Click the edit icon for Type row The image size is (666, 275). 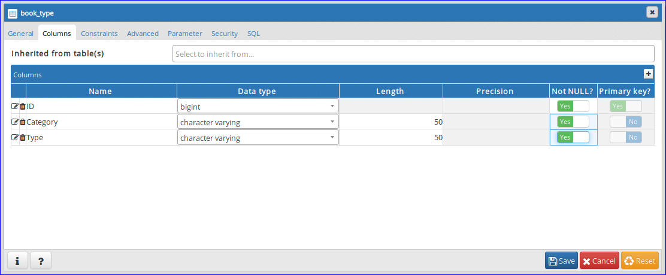pos(15,137)
